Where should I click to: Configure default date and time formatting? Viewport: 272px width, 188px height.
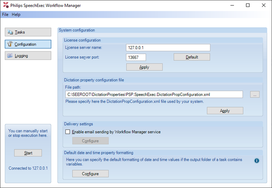click(90, 174)
